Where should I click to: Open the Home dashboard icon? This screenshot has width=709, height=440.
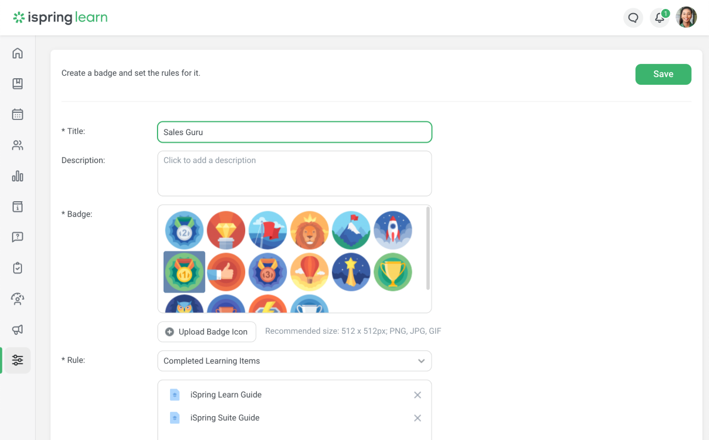[17, 53]
